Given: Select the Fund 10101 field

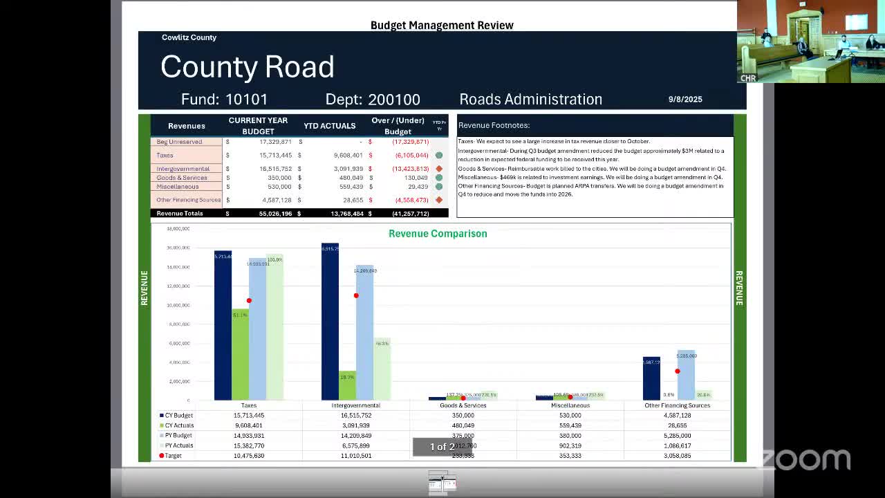Looking at the screenshot, I should coord(223,100).
